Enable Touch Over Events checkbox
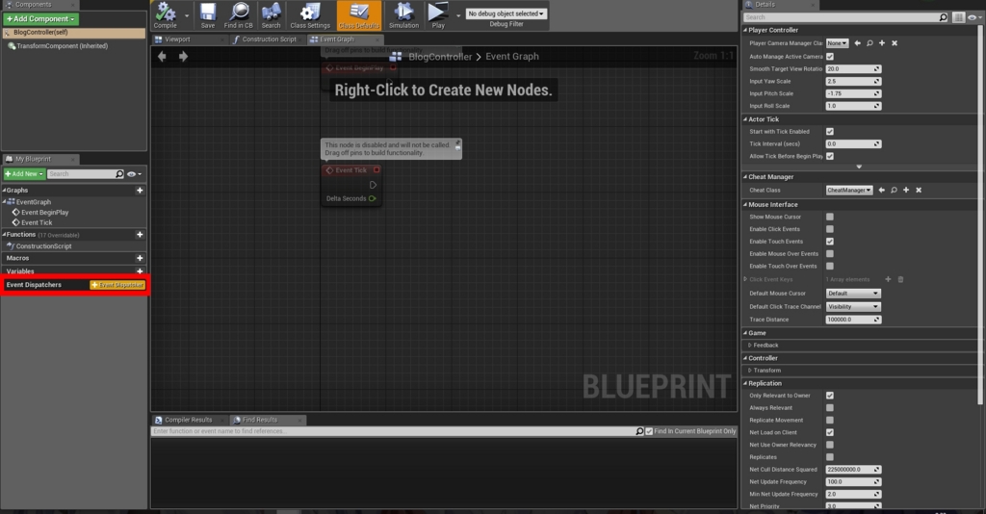The width and height of the screenshot is (986, 514). click(x=829, y=266)
